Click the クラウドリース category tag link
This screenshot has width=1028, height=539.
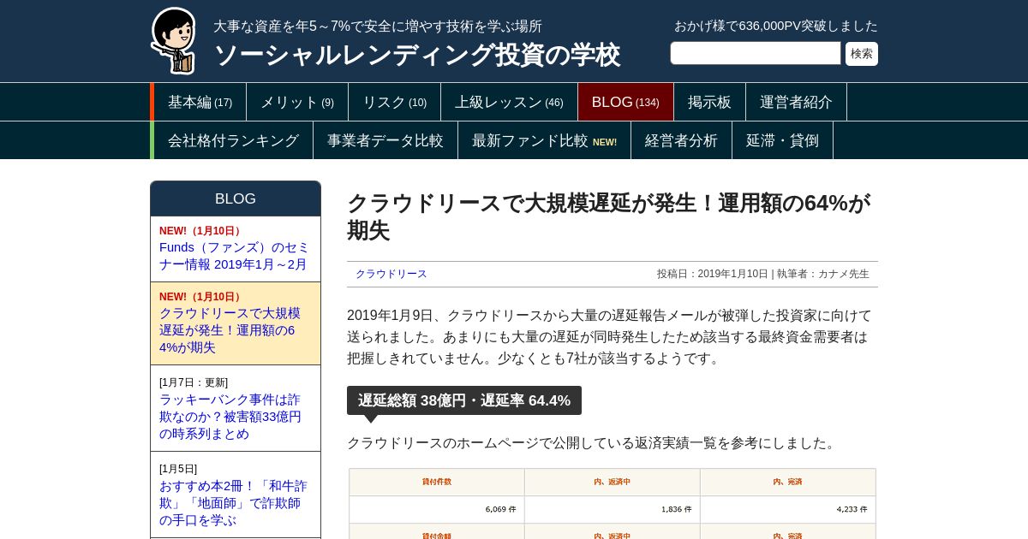coord(391,274)
